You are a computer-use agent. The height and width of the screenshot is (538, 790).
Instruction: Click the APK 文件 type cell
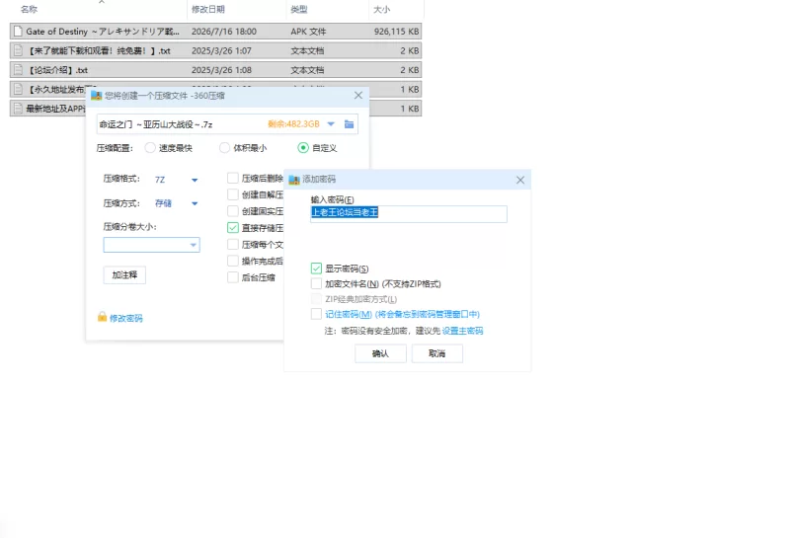(308, 32)
